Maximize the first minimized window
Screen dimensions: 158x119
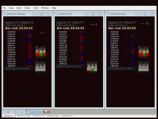point(15,112)
